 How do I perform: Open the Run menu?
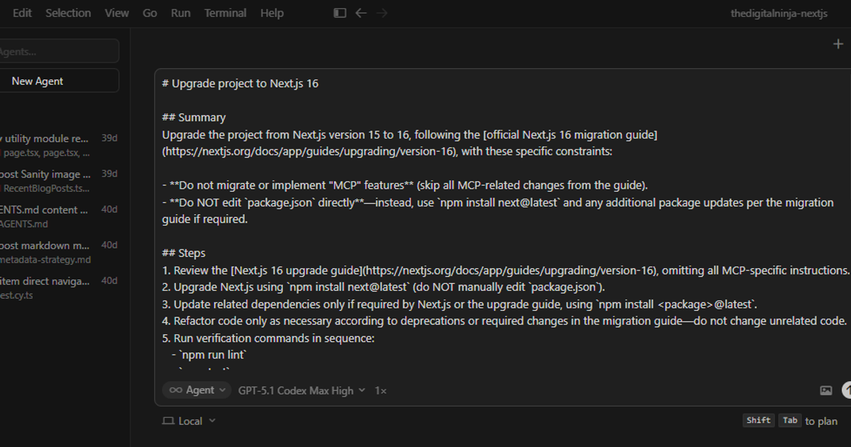click(180, 13)
